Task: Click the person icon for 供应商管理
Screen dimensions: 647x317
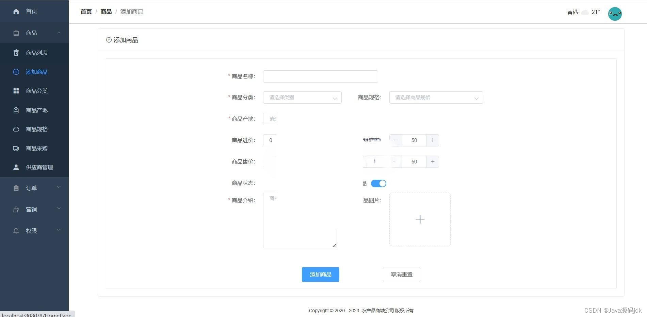Action: [x=16, y=168]
